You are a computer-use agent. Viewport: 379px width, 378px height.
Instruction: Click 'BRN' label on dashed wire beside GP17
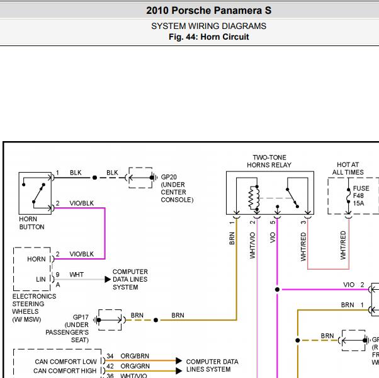[x=137, y=316]
